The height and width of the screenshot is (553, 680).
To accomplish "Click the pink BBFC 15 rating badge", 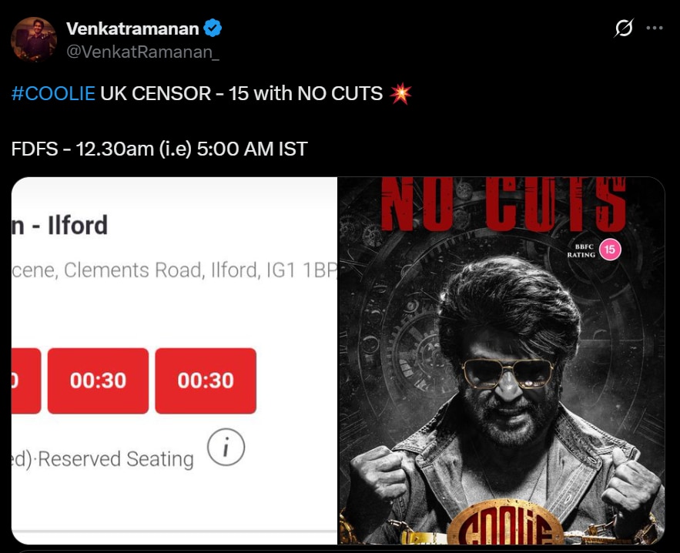I will click(610, 250).
